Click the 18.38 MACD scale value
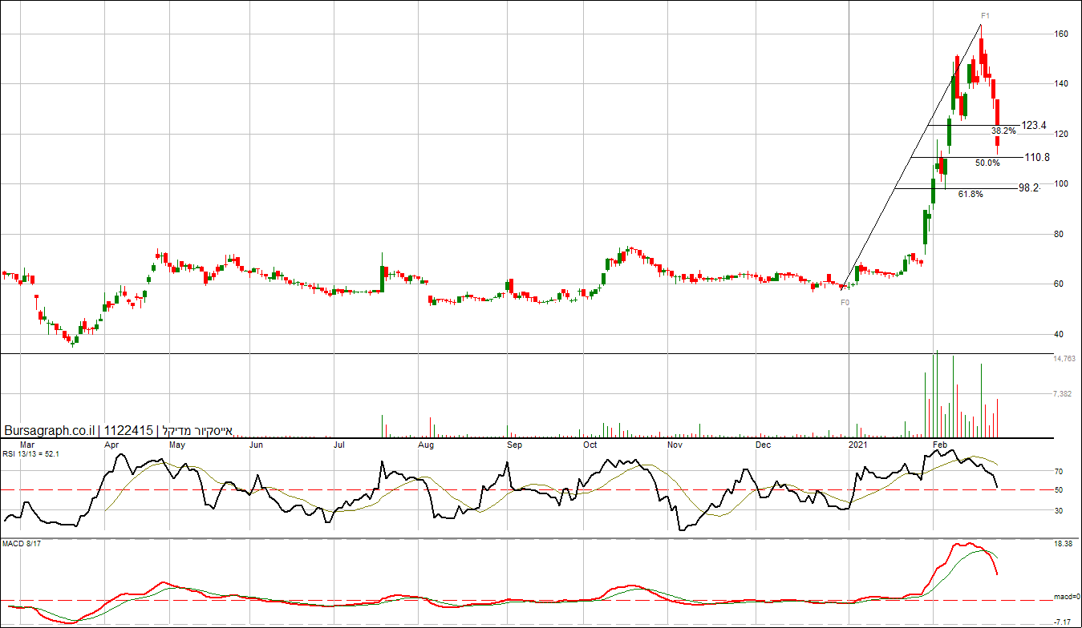 [1062, 544]
